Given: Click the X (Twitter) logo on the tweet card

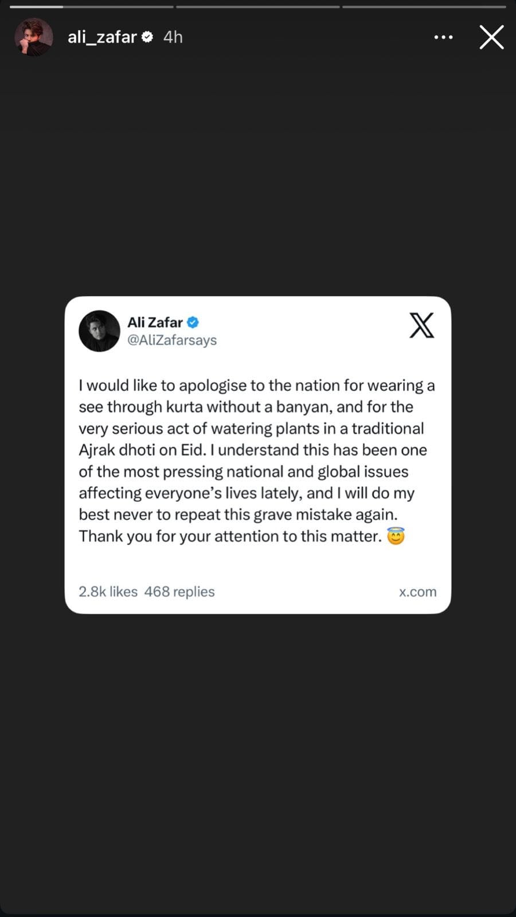Looking at the screenshot, I should 421,326.
